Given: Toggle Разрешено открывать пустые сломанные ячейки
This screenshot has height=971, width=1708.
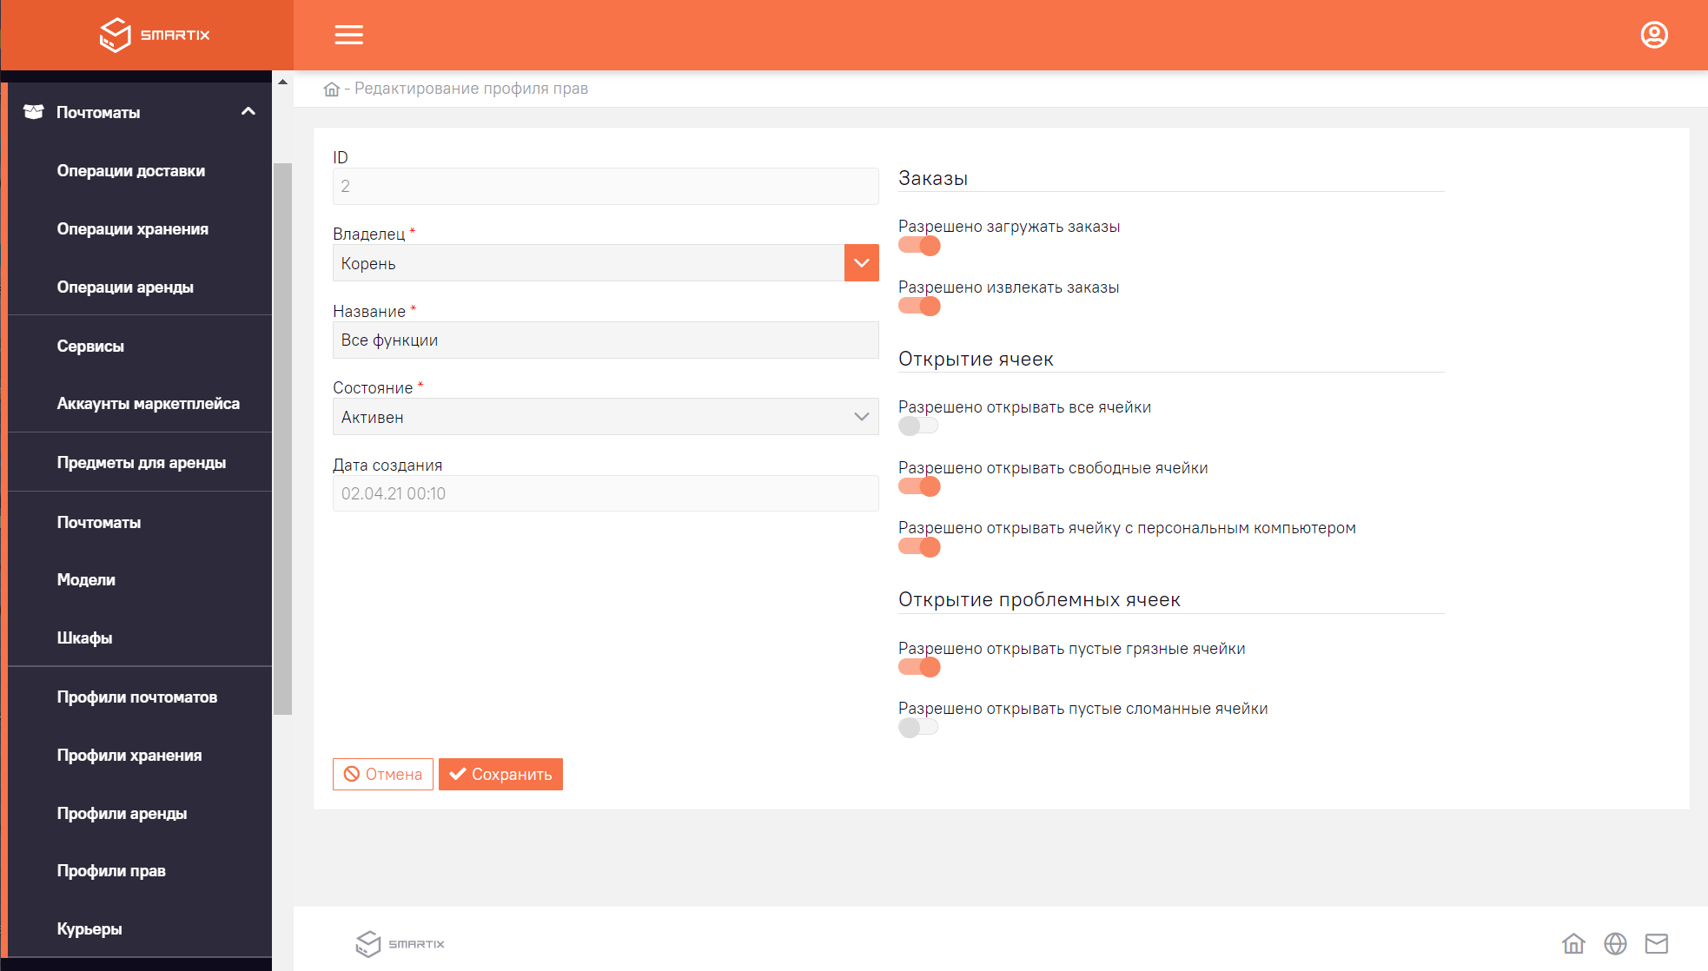Looking at the screenshot, I should pyautogui.click(x=917, y=727).
